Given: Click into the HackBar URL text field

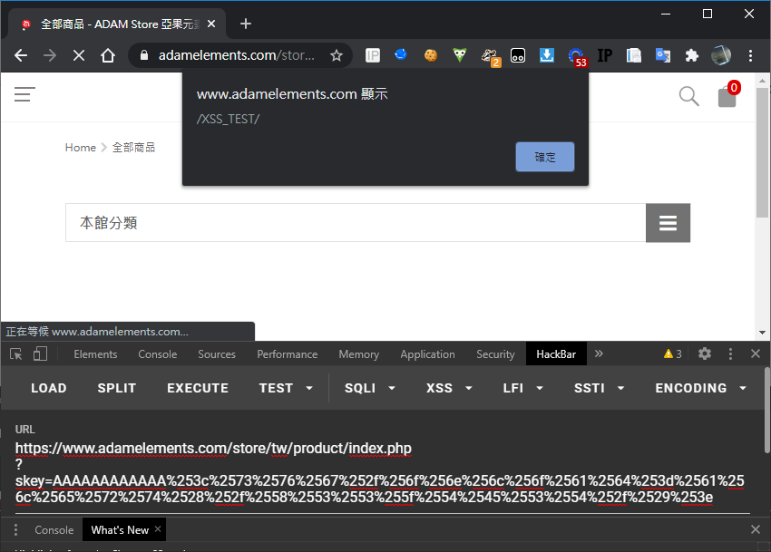Looking at the screenshot, I should tap(382, 472).
